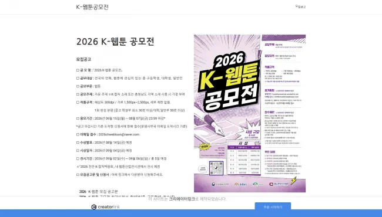Open the 2026 K-웹툰 모집 공고문 download link
The image size is (382, 217).
pos(99,191)
